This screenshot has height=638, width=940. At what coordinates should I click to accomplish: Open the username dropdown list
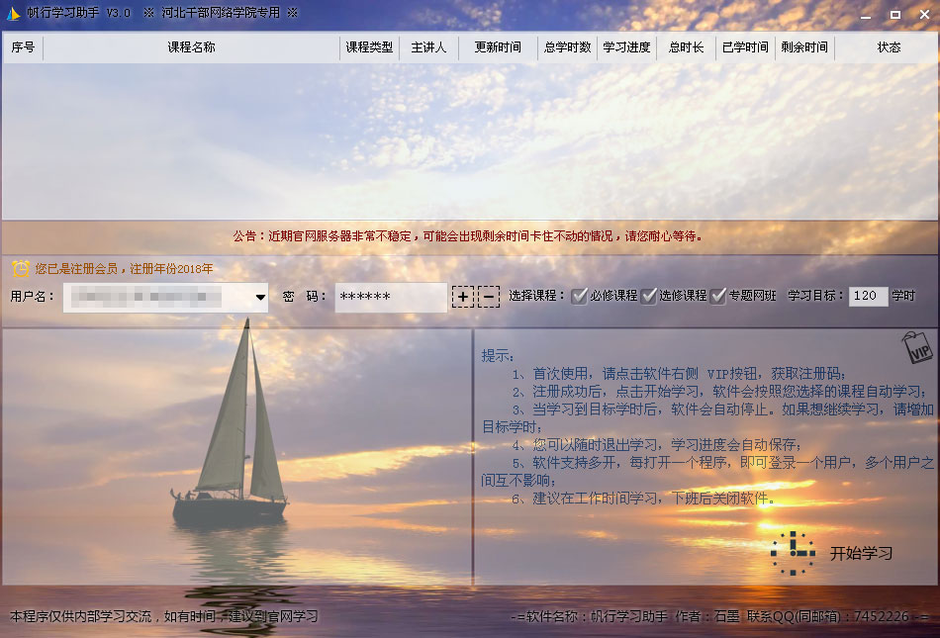[x=259, y=296]
